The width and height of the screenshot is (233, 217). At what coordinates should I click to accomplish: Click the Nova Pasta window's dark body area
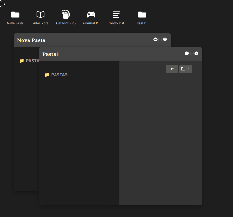tap(26, 127)
